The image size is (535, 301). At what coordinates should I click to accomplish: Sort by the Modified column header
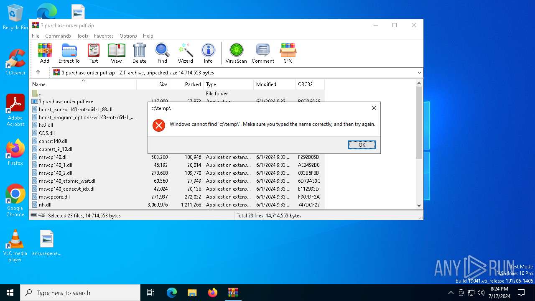pyautogui.click(x=275, y=84)
